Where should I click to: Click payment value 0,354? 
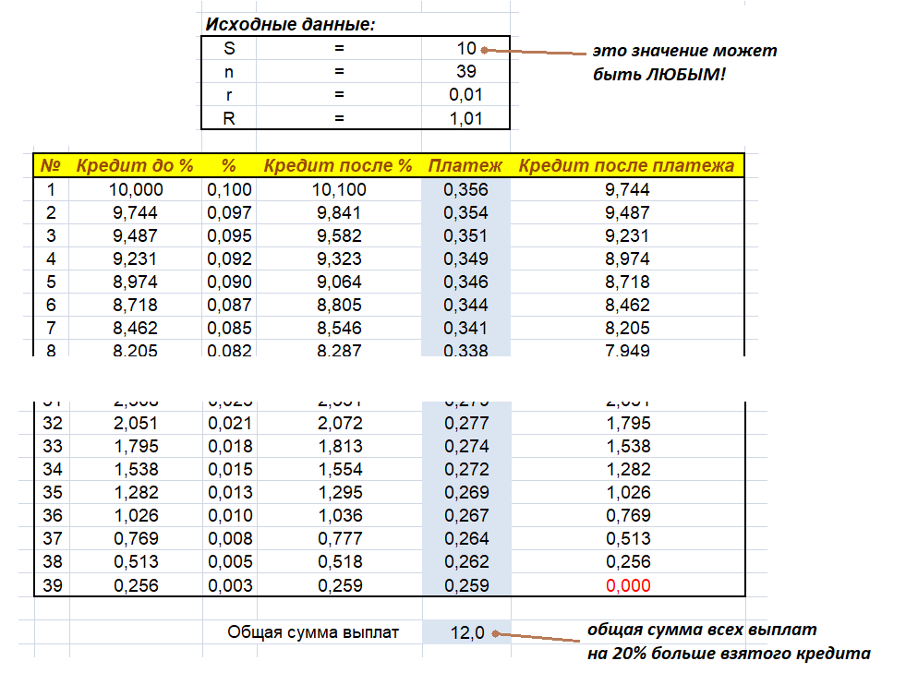(465, 212)
